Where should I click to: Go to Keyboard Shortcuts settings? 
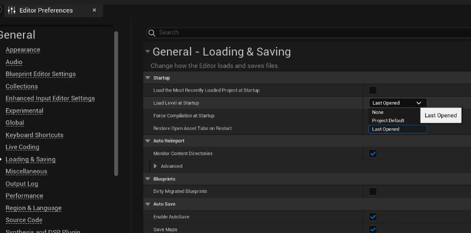click(x=34, y=135)
